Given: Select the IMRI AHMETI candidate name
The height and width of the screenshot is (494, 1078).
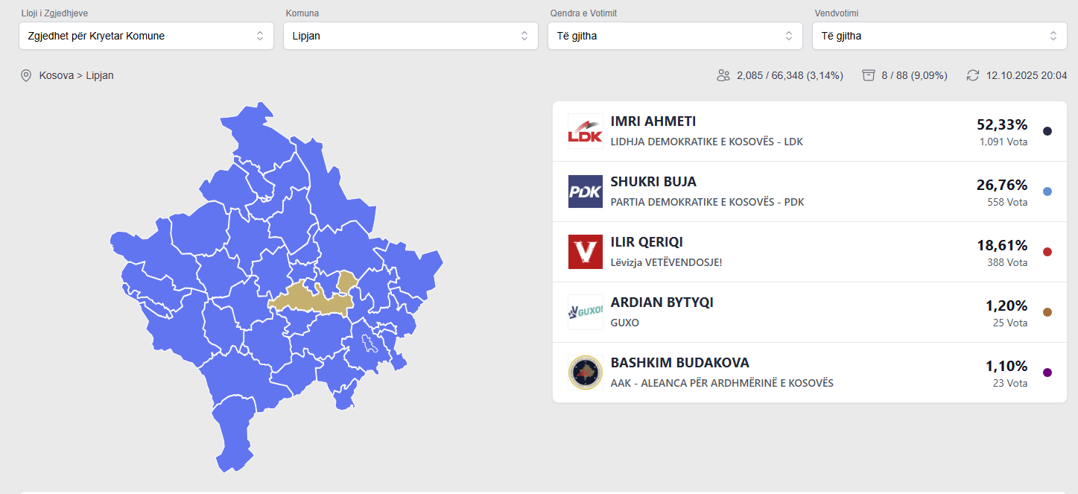Looking at the screenshot, I should coord(653,121).
